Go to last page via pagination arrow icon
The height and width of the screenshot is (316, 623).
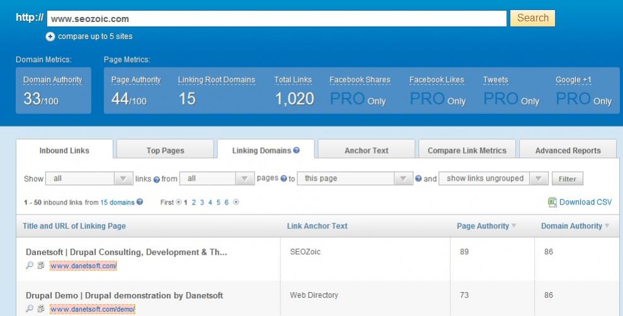click(236, 202)
